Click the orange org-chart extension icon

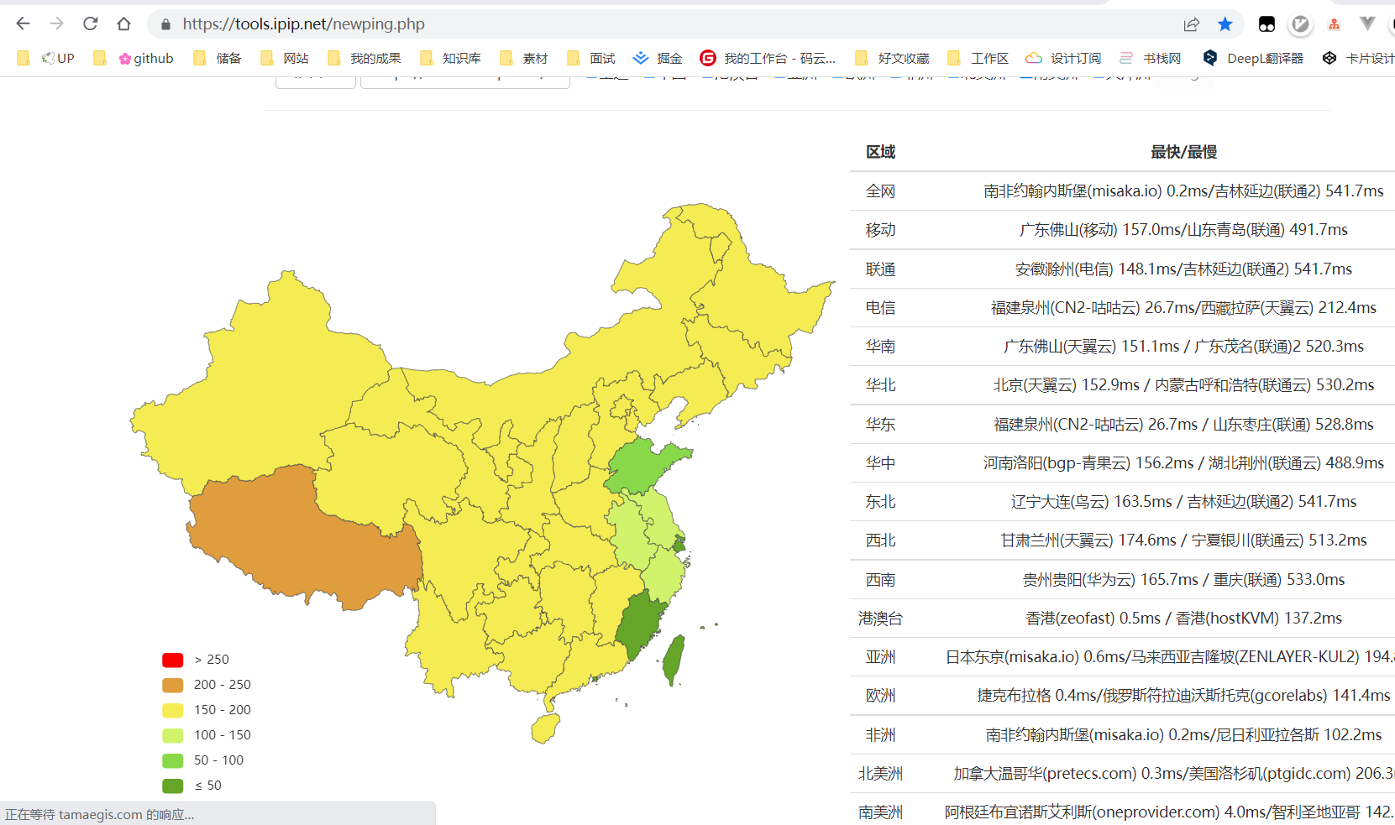coord(1334,23)
